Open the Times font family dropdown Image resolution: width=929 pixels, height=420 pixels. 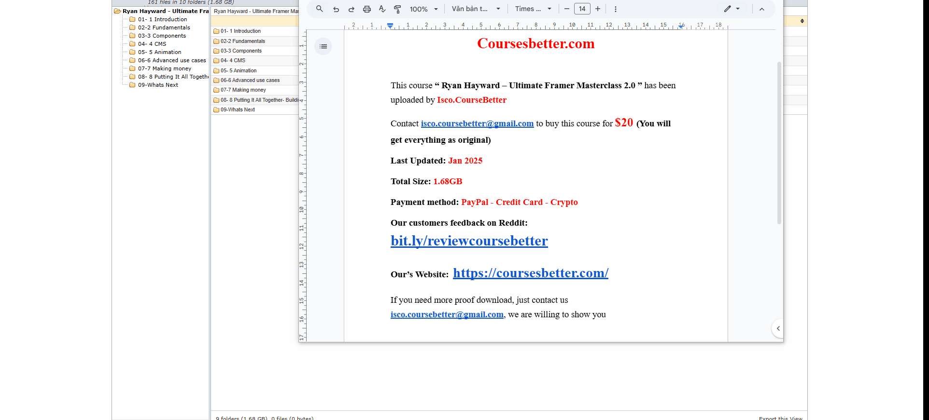pyautogui.click(x=533, y=9)
